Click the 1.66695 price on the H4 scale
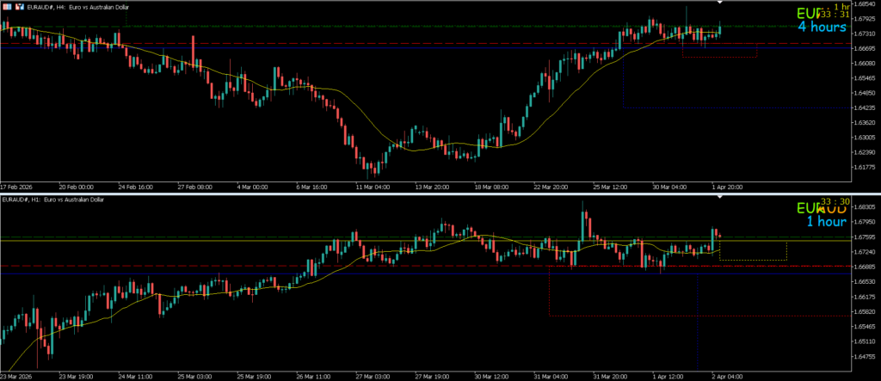The width and height of the screenshot is (881, 381). 860,48
